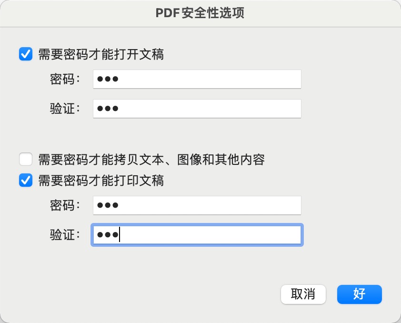This screenshot has height=323, width=401.
Task: Click the lower '密码' field for printing
Action: pyautogui.click(x=197, y=205)
